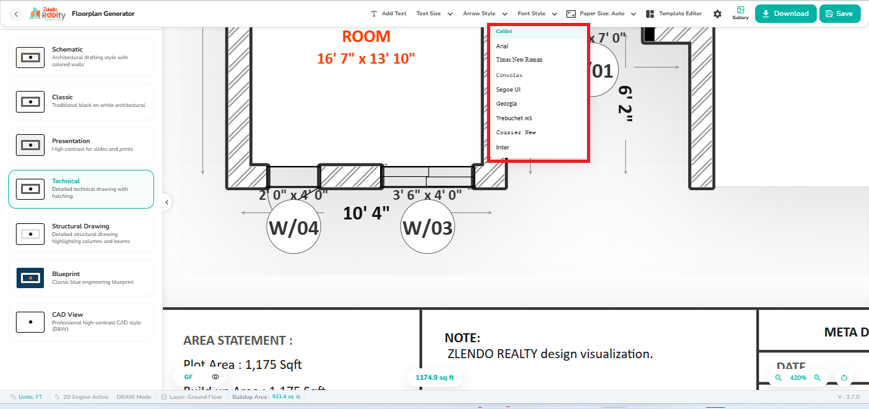The image size is (869, 409).
Task: Open the Template Editor
Action: point(674,13)
